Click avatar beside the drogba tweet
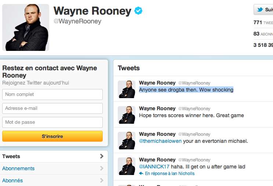 point(127,89)
